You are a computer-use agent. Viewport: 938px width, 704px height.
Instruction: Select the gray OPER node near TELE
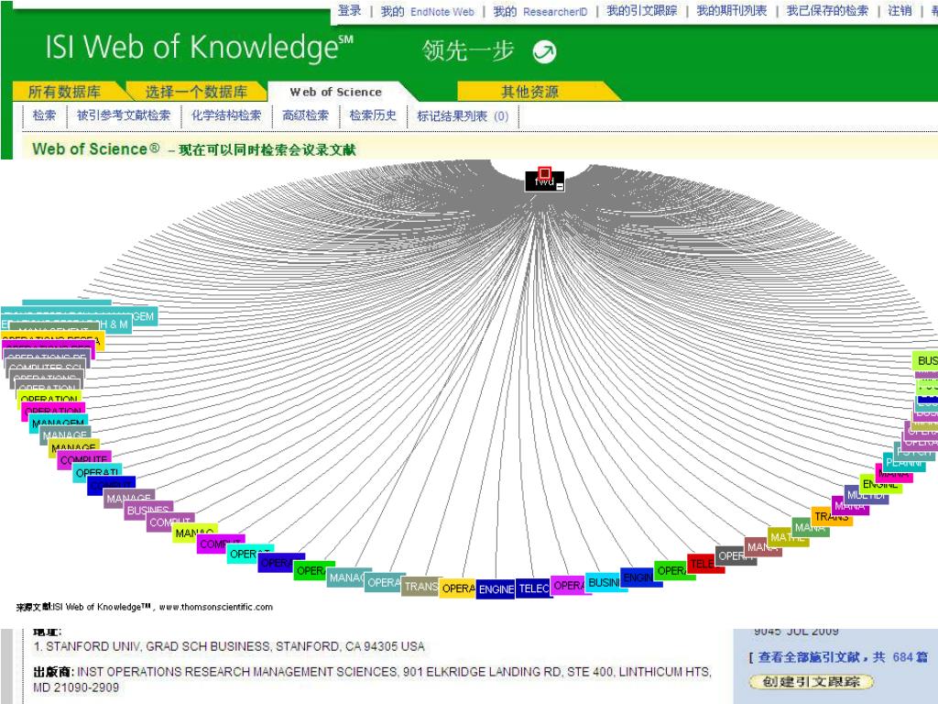[736, 555]
